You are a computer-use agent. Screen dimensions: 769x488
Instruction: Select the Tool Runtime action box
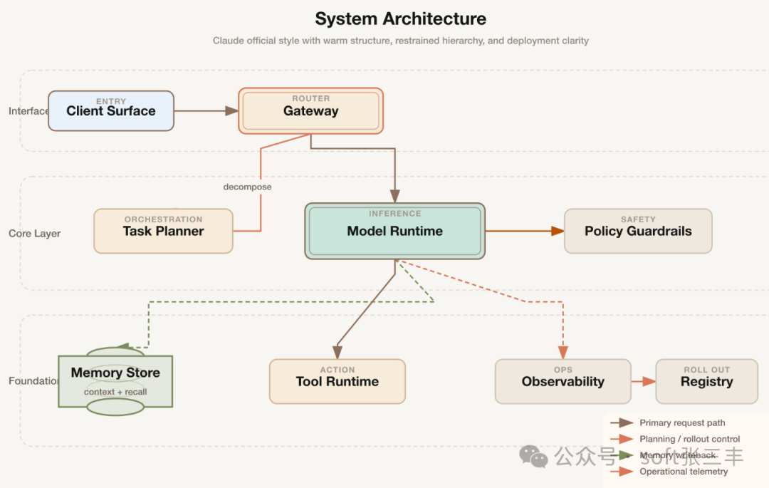[338, 382]
